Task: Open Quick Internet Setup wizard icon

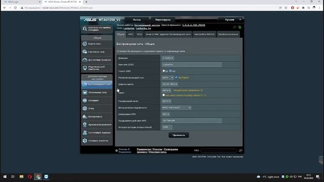Action: click(x=85, y=29)
